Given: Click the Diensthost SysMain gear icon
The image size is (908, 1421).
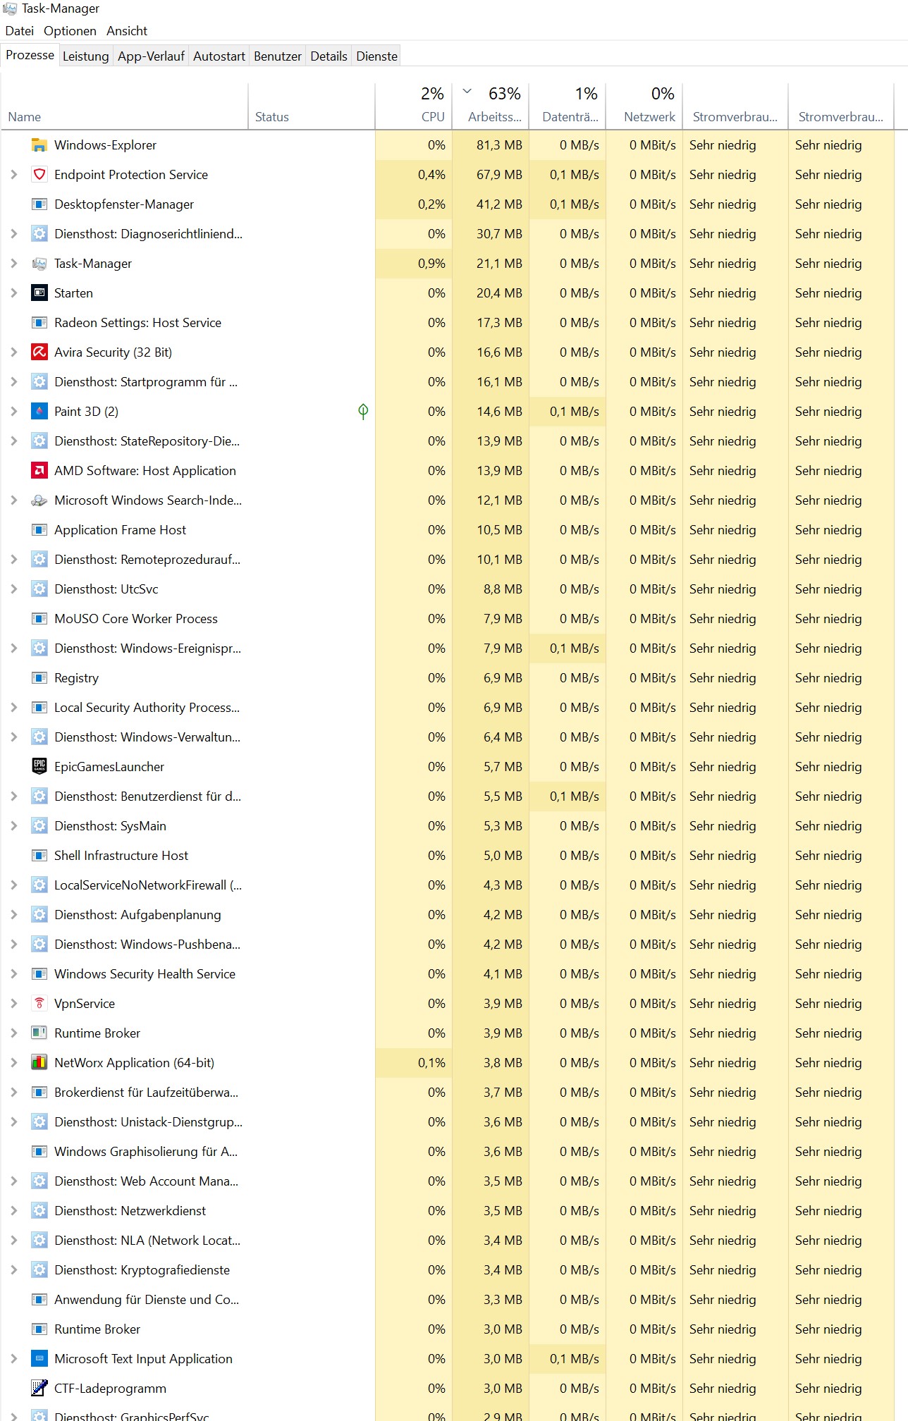Looking at the screenshot, I should [39, 826].
